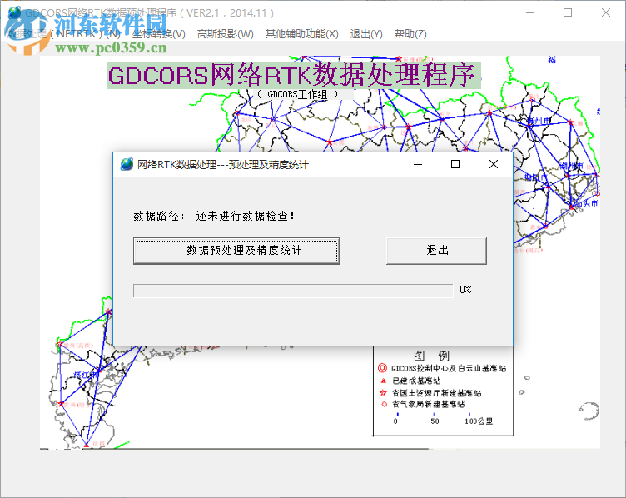626x498 pixels.
Task: Click the 100公里 scale bar label
Action: pyautogui.click(x=479, y=421)
